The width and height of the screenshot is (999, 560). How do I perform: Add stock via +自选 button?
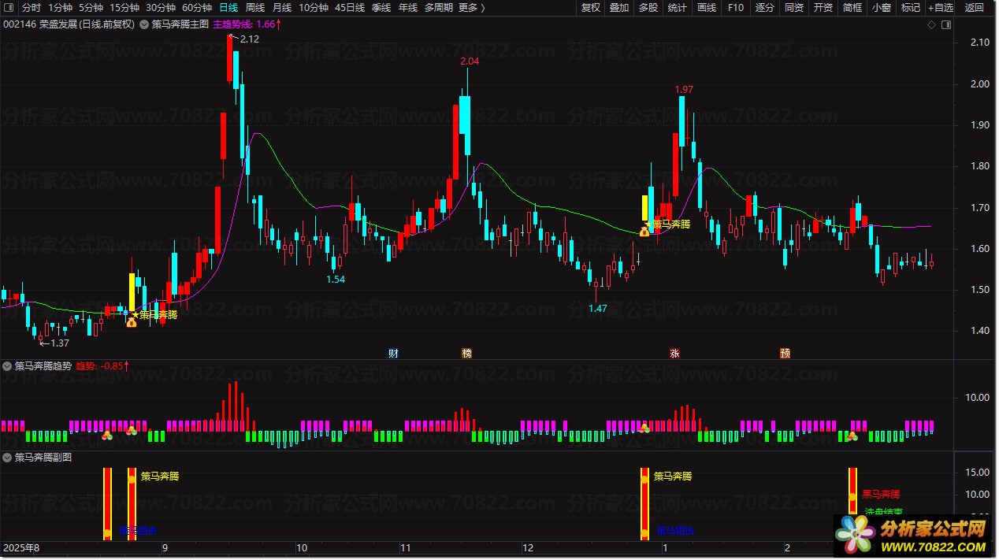point(940,8)
